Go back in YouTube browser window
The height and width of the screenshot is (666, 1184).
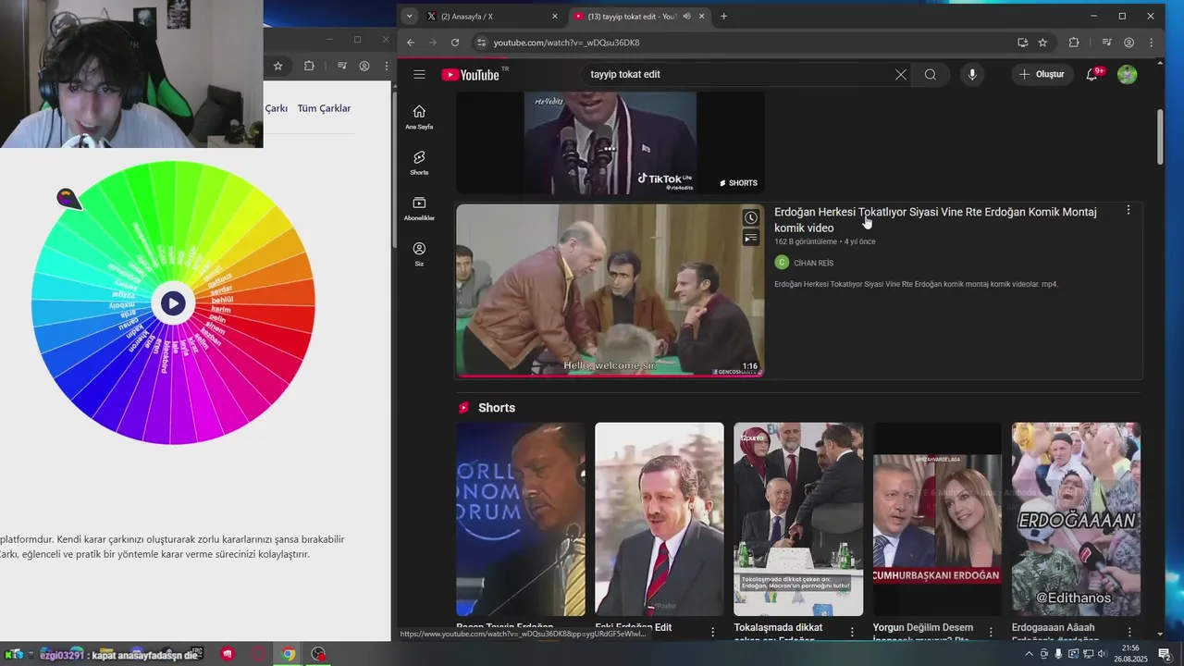(x=411, y=43)
